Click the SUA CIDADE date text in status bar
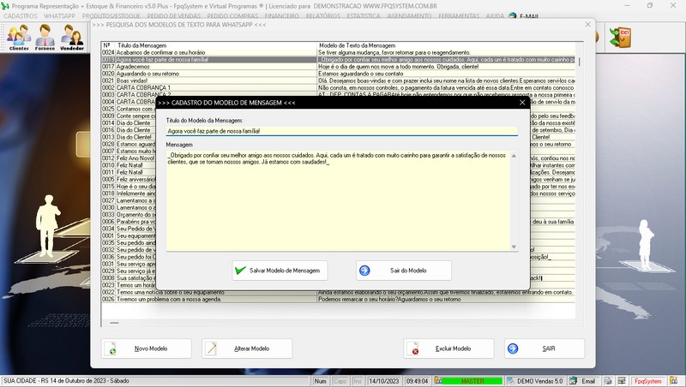The height and width of the screenshot is (387, 686). point(67,381)
